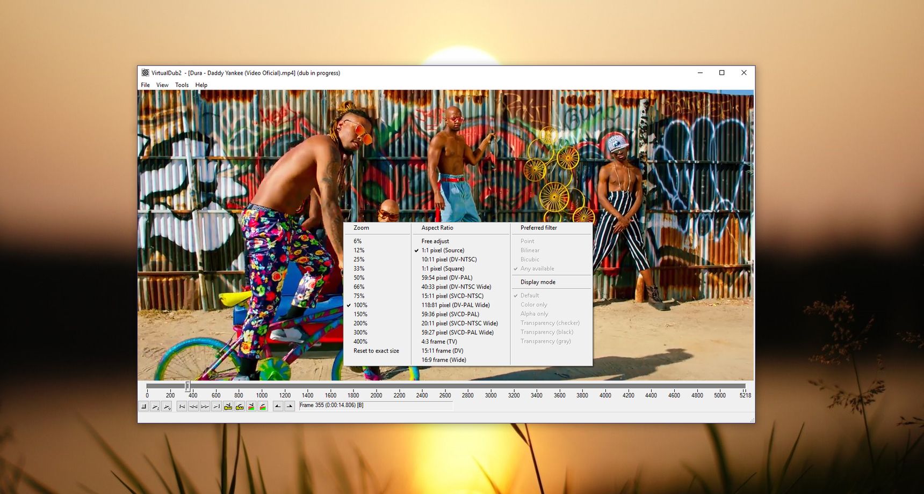The width and height of the screenshot is (924, 494).
Task: Start output playback with the second play icon
Action: coord(167,407)
